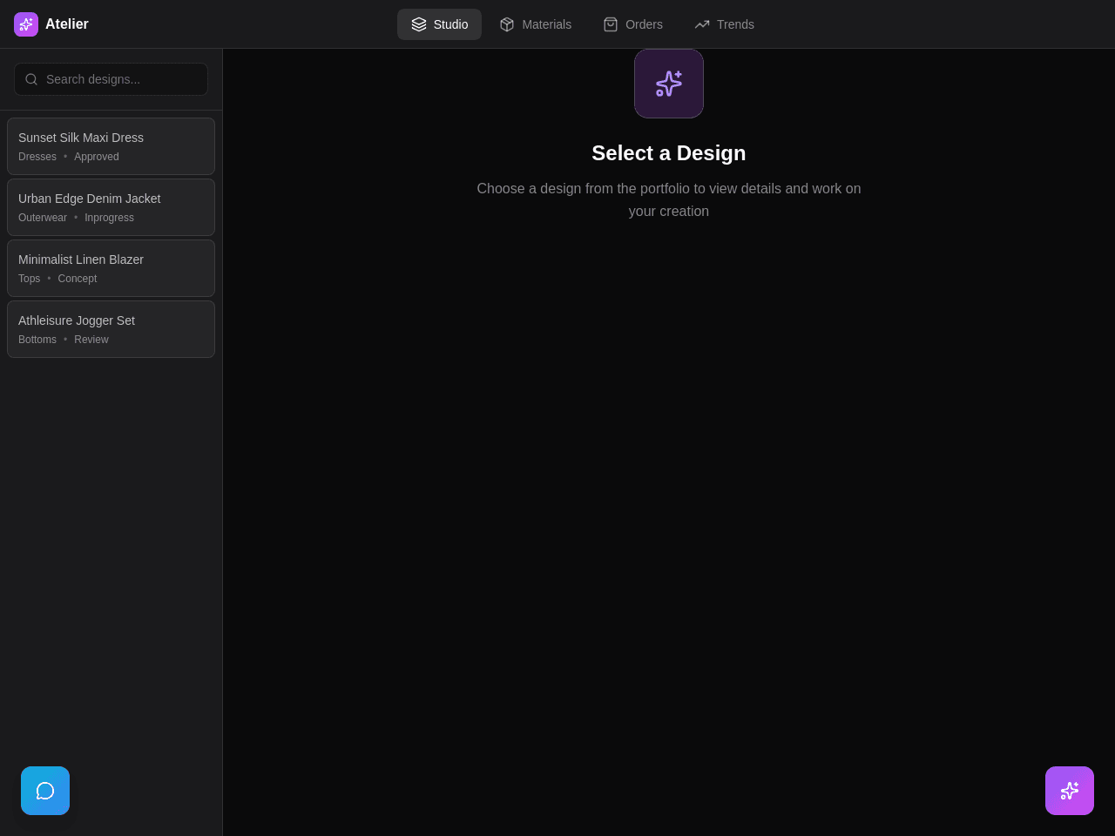Choose the Minimalist Linen Blazer design
1115x836 pixels.
(111, 268)
